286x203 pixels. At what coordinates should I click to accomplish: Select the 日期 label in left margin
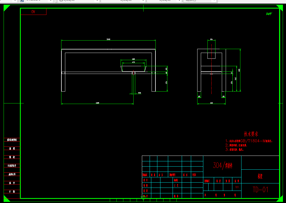point(12,191)
